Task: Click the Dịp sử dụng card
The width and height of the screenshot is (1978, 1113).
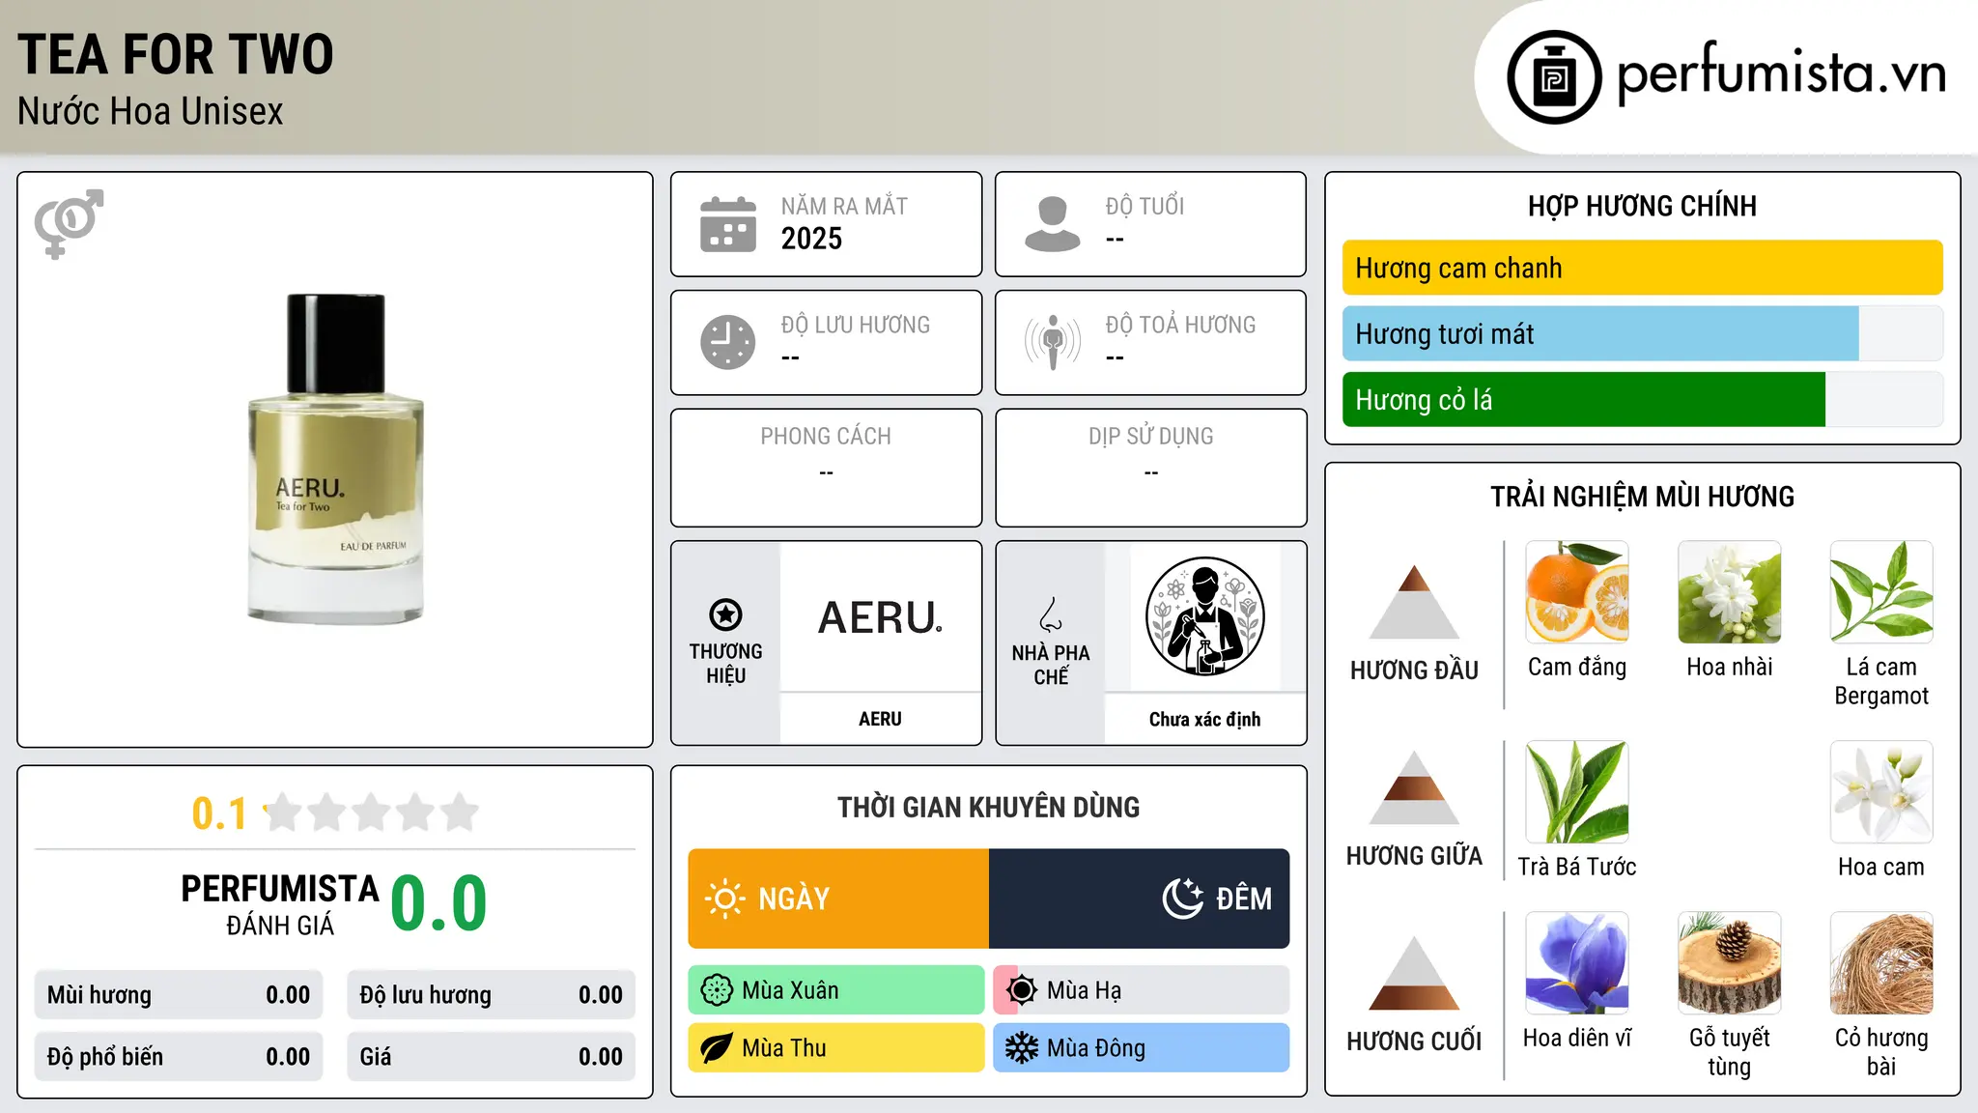Action: click(1150, 468)
